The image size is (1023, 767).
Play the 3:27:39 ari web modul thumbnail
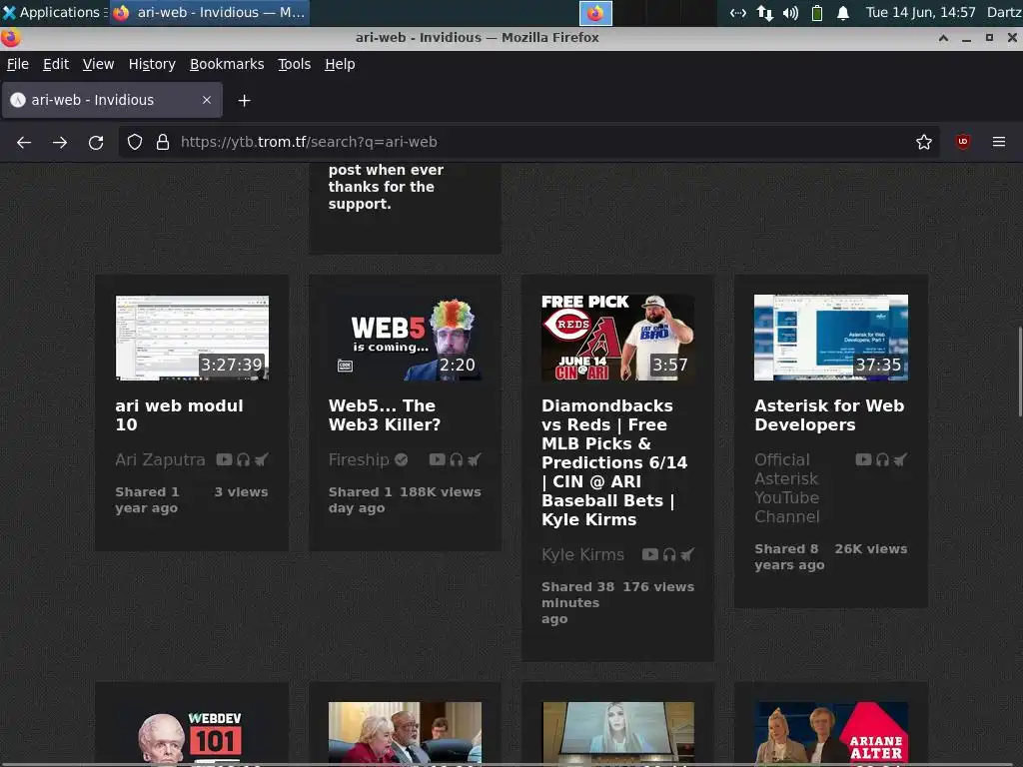coord(192,338)
